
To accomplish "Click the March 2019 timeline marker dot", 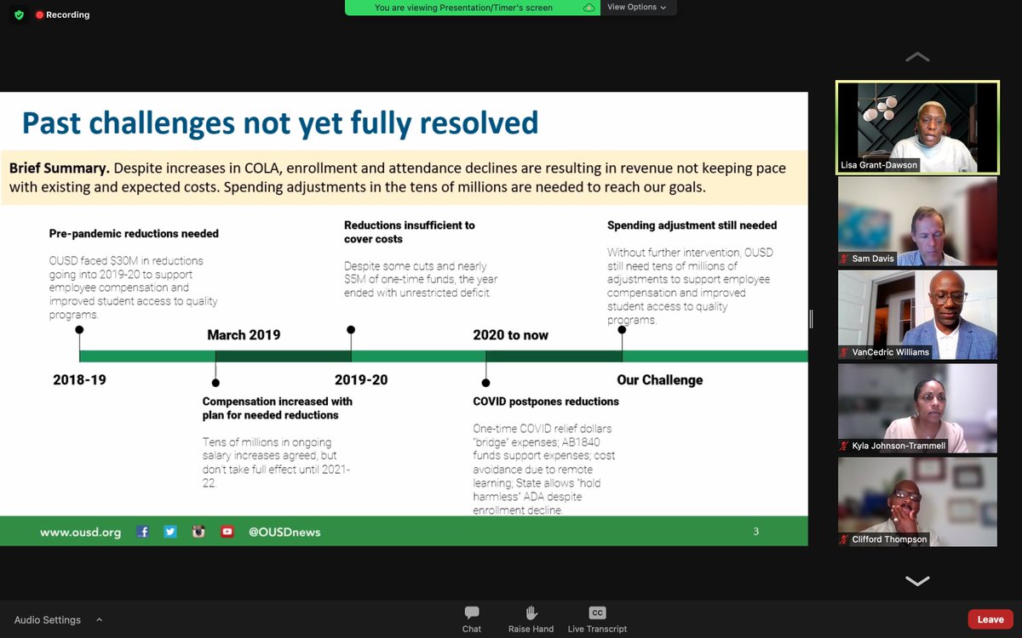I will coord(215,383).
